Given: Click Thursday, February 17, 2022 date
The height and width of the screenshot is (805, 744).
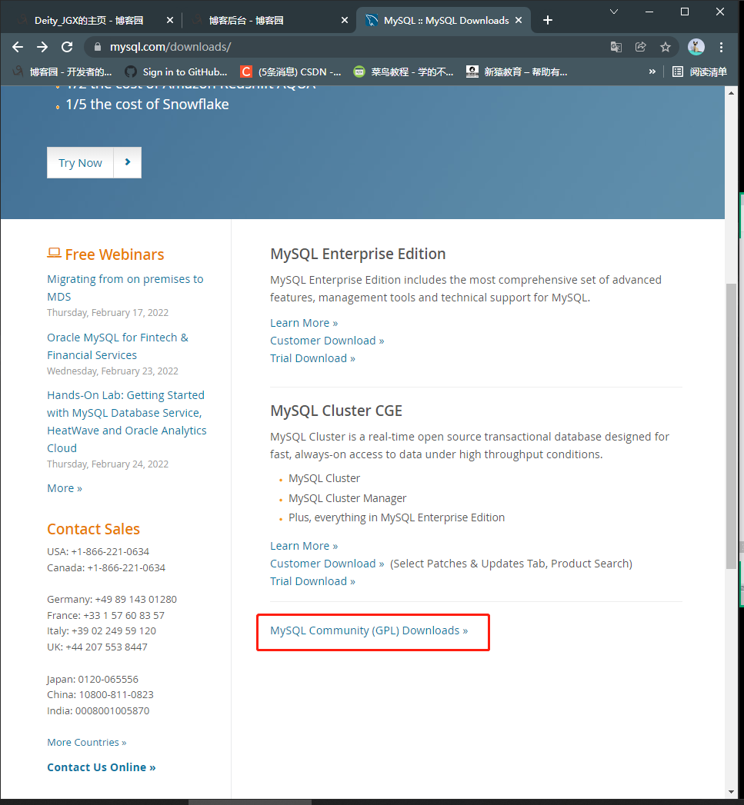Looking at the screenshot, I should [x=108, y=313].
